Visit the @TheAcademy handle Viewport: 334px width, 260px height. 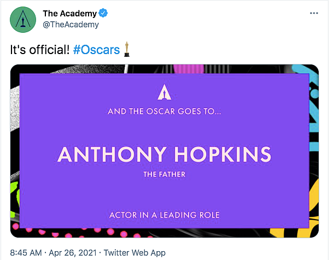(71, 25)
